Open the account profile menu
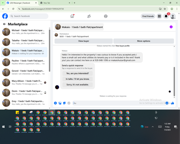The width and height of the screenshot is (180, 144). [173, 16]
